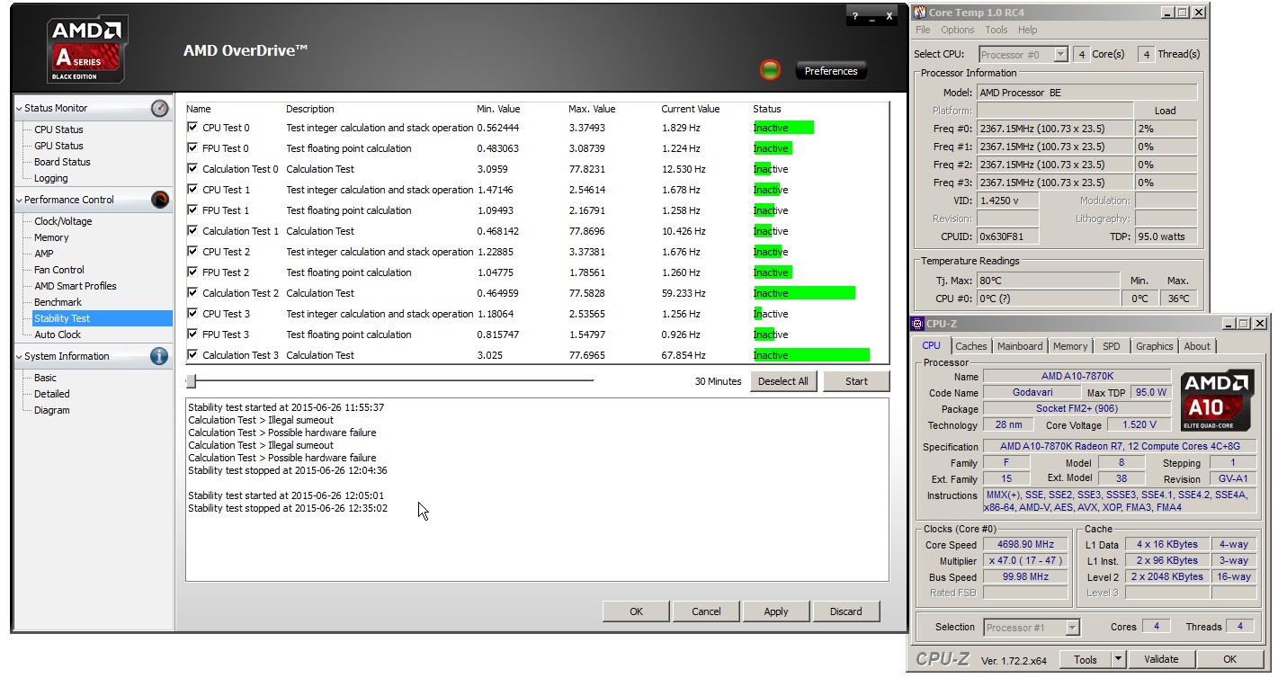Open AMD Smart Profiles in the sidebar
Image resolution: width=1278 pixels, height=678 pixels.
pos(76,286)
